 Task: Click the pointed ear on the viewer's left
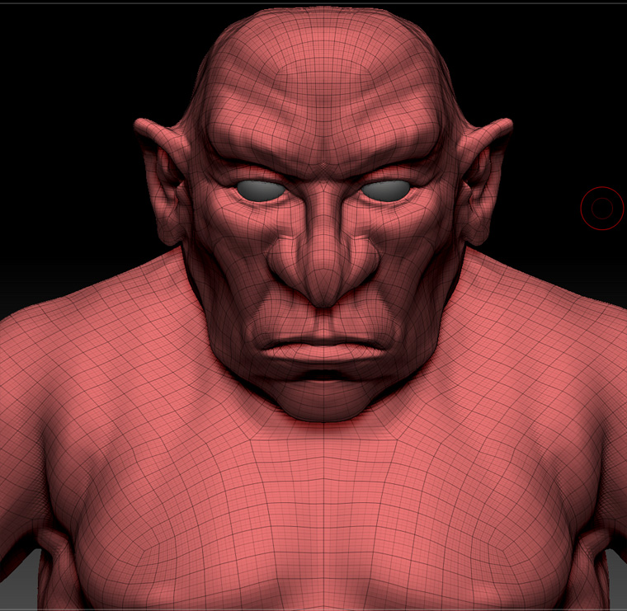163,181
